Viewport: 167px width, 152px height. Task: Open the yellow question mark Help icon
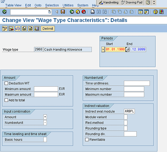click(155, 12)
